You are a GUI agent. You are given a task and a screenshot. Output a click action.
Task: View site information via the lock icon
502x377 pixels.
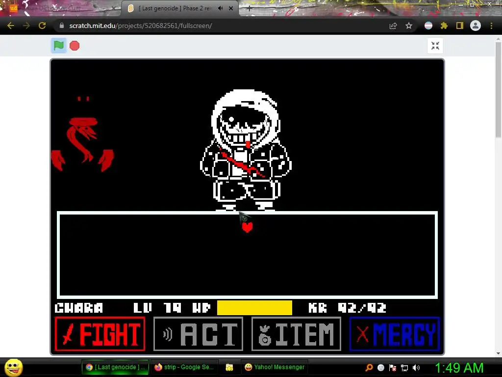coord(62,26)
